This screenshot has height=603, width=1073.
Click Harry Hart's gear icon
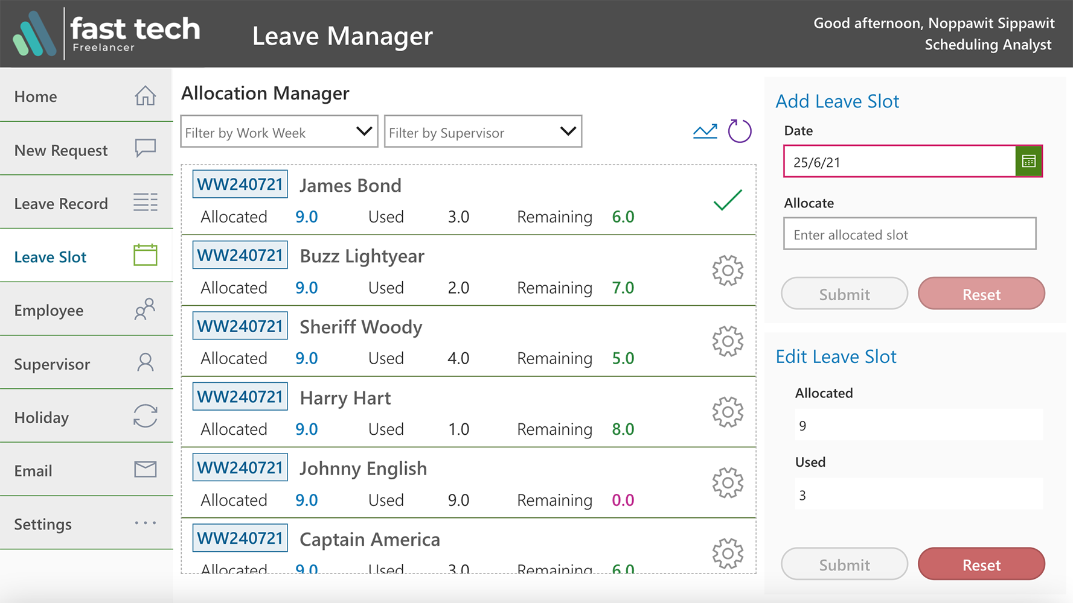(x=727, y=412)
